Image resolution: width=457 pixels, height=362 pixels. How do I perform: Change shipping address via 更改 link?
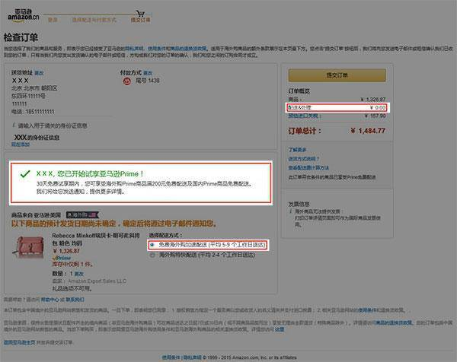click(39, 73)
